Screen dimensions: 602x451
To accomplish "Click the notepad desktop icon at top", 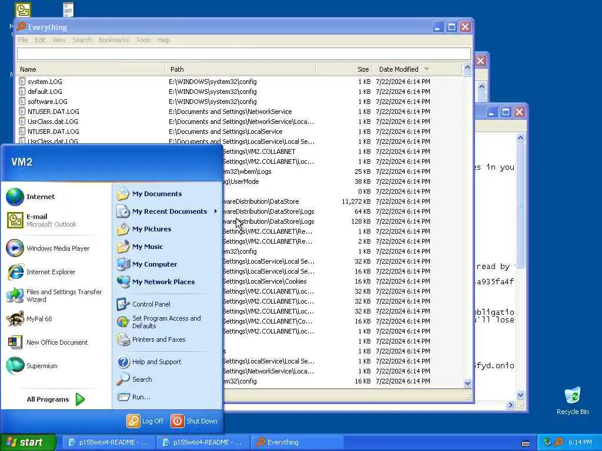I will click(x=68, y=9).
